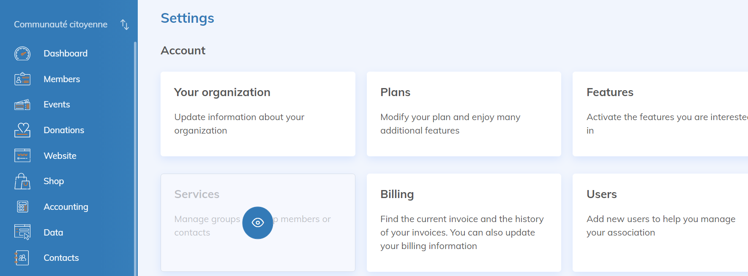Expand the organization switcher arrows
Image resolution: width=748 pixels, height=276 pixels.
click(x=125, y=24)
